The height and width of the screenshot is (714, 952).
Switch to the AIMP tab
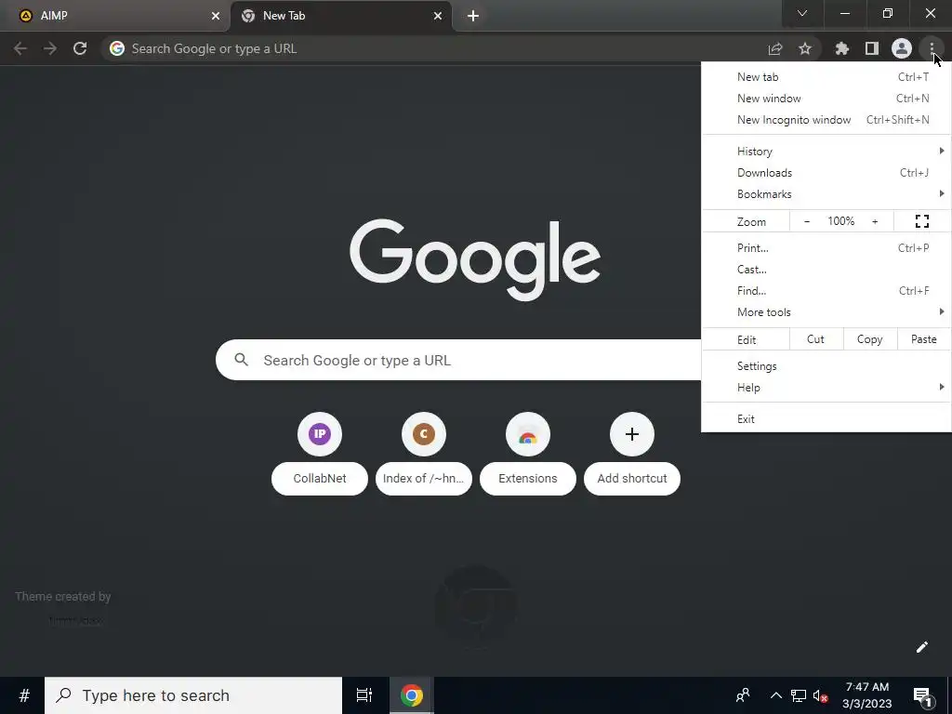coord(115,16)
